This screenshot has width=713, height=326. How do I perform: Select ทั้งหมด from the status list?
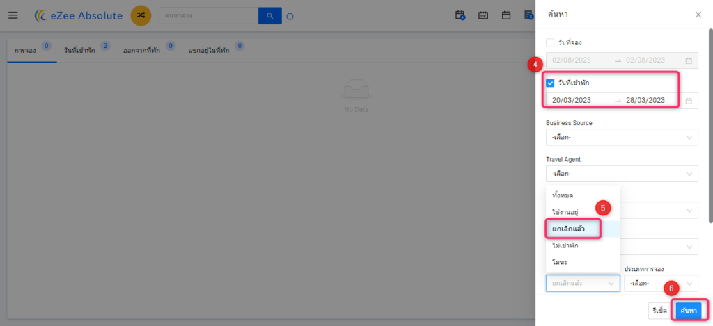(583, 195)
